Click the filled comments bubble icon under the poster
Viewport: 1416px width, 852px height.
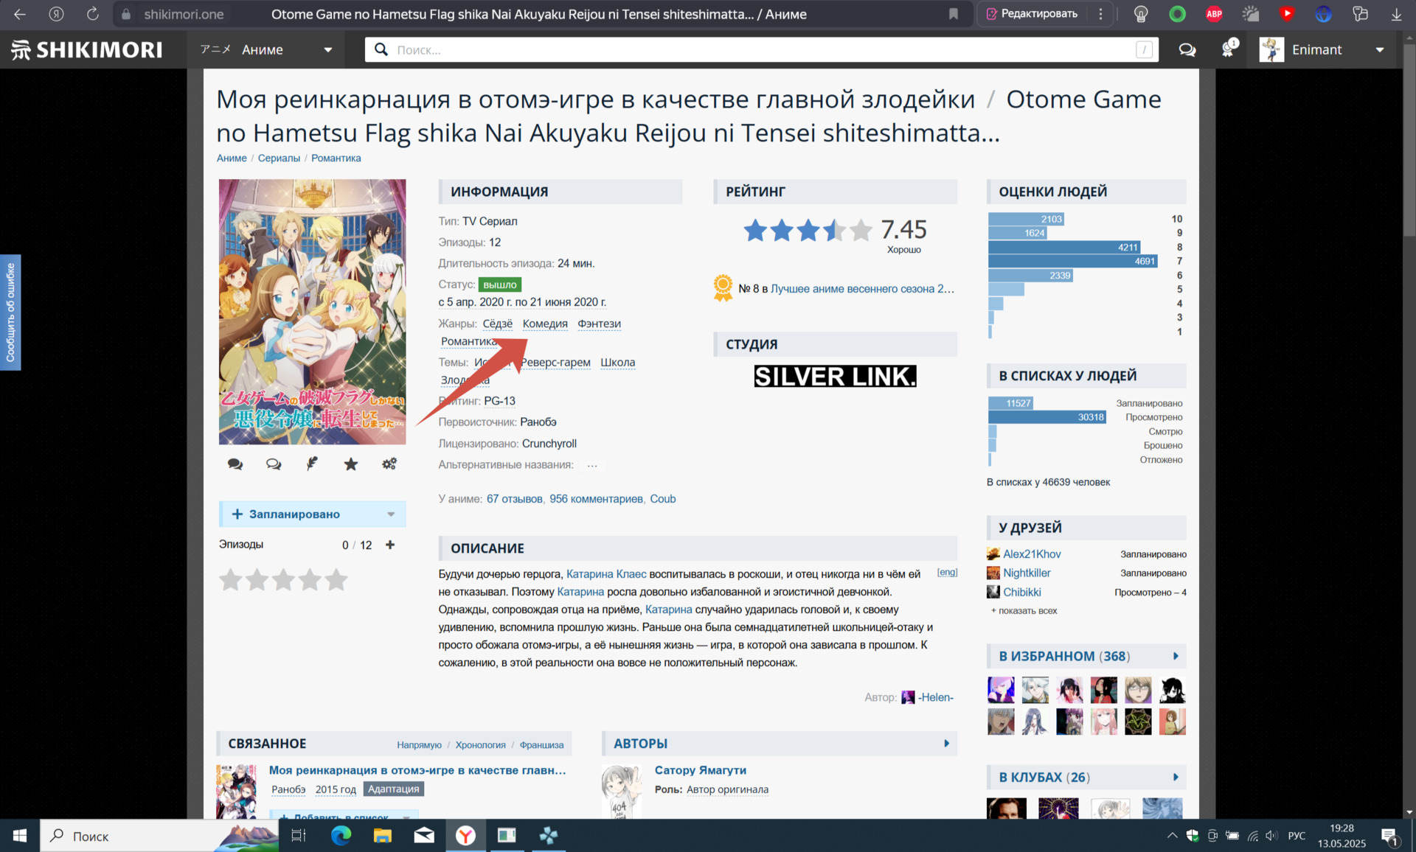point(235,464)
